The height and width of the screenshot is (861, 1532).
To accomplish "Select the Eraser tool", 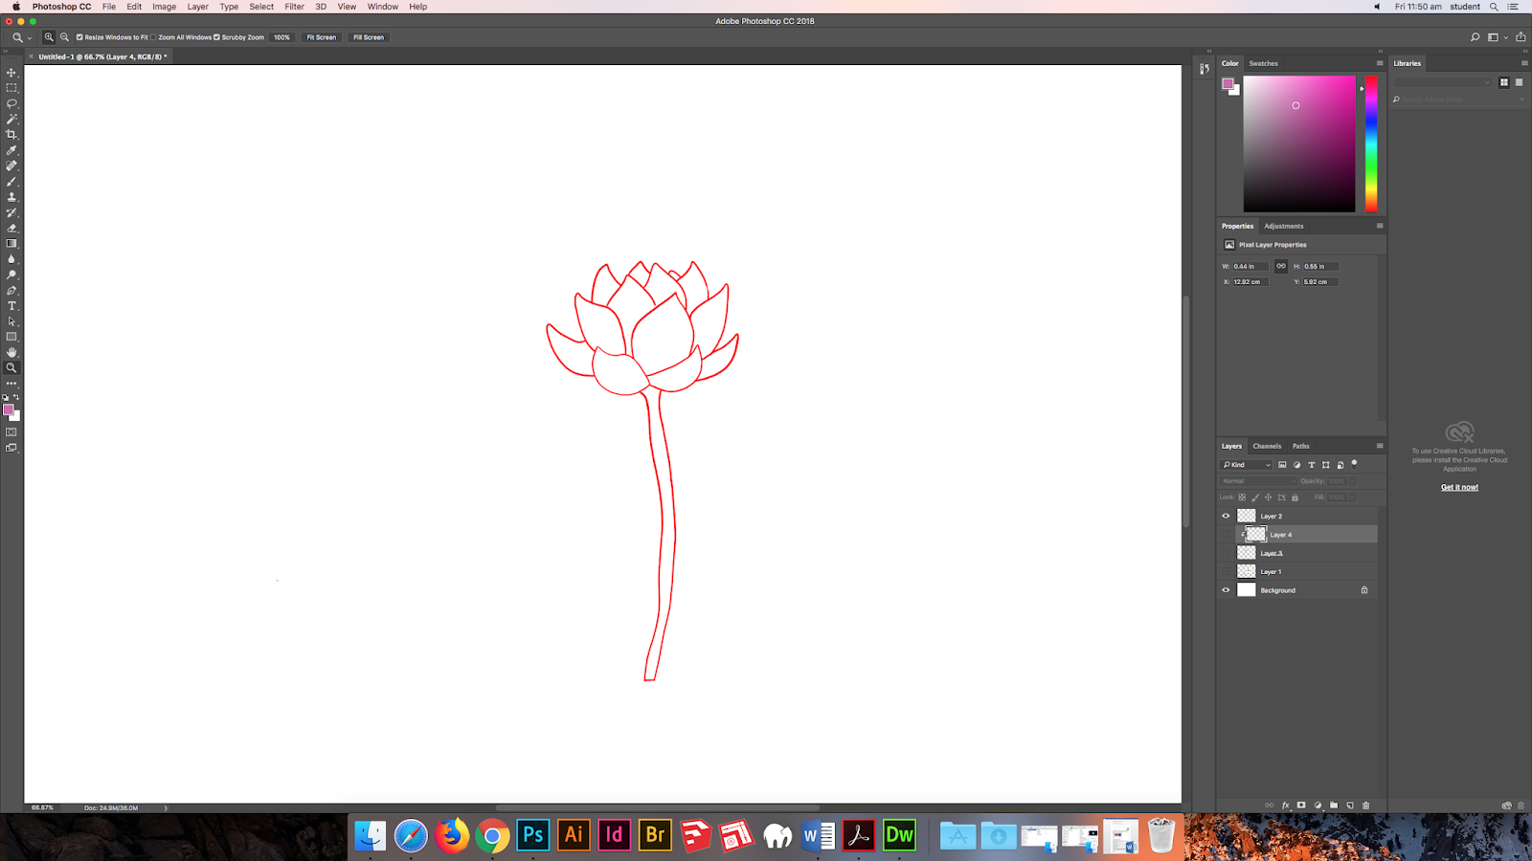I will click(11, 228).
